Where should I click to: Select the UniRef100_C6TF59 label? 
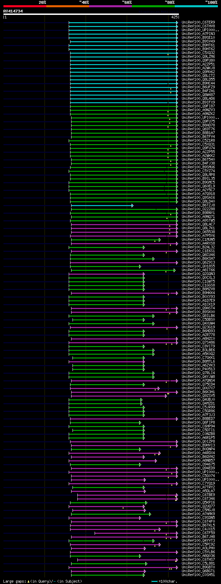[198, 533]
